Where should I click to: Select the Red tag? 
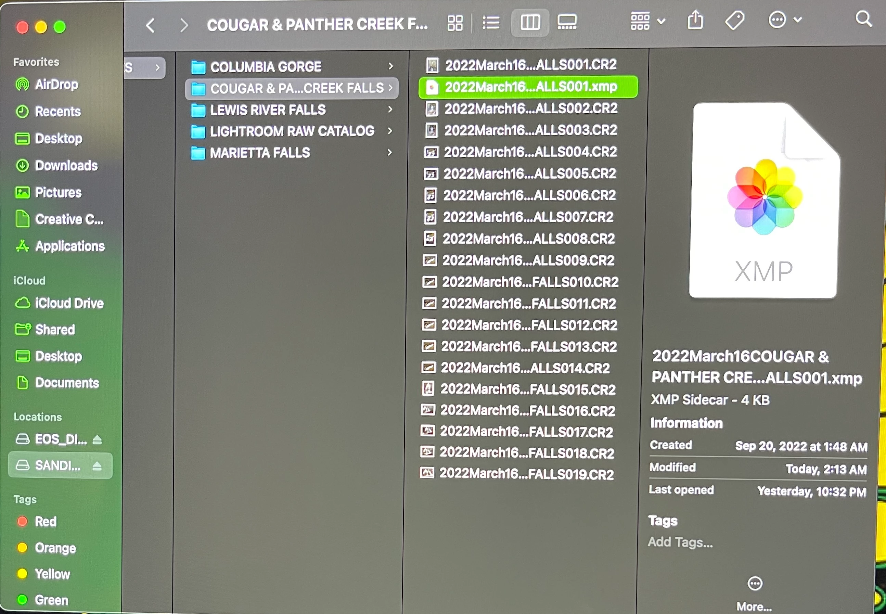[x=46, y=521]
